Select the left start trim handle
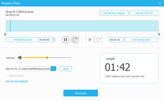The width and height of the screenshot is (164, 101). 5,34
